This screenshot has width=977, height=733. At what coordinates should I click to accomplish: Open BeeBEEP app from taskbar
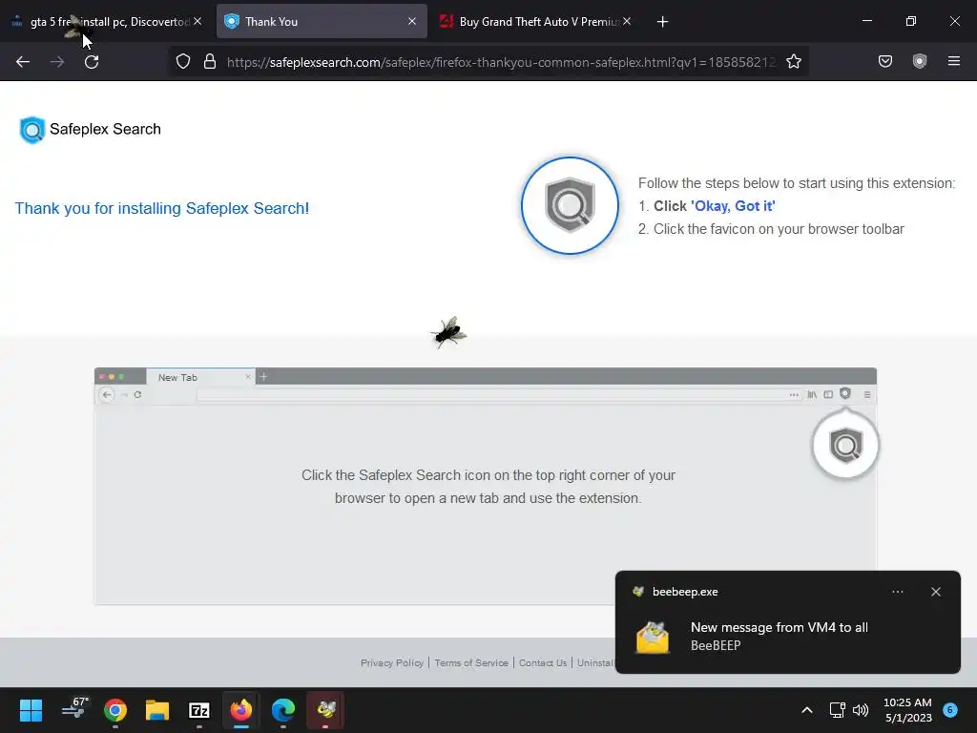325,710
